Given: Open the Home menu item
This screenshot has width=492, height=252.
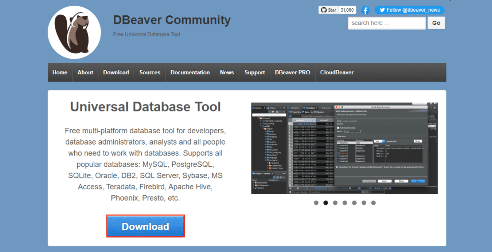Looking at the screenshot, I should pos(60,72).
